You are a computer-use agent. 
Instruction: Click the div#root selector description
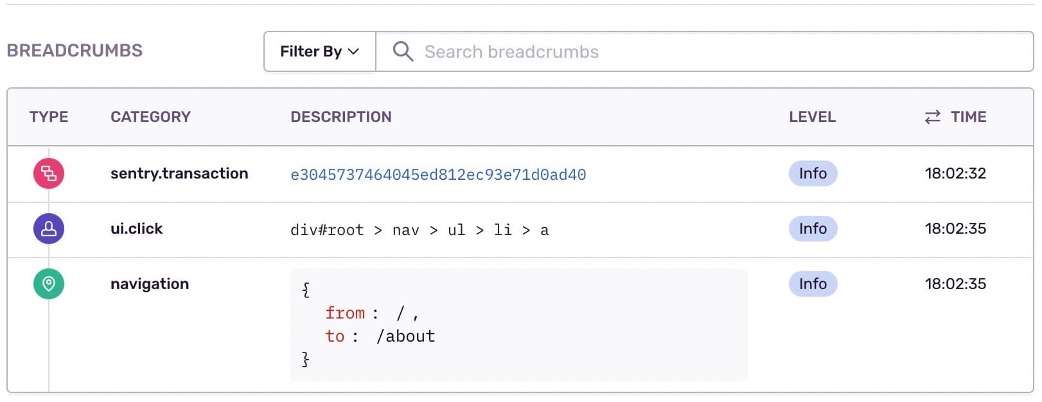pos(419,230)
